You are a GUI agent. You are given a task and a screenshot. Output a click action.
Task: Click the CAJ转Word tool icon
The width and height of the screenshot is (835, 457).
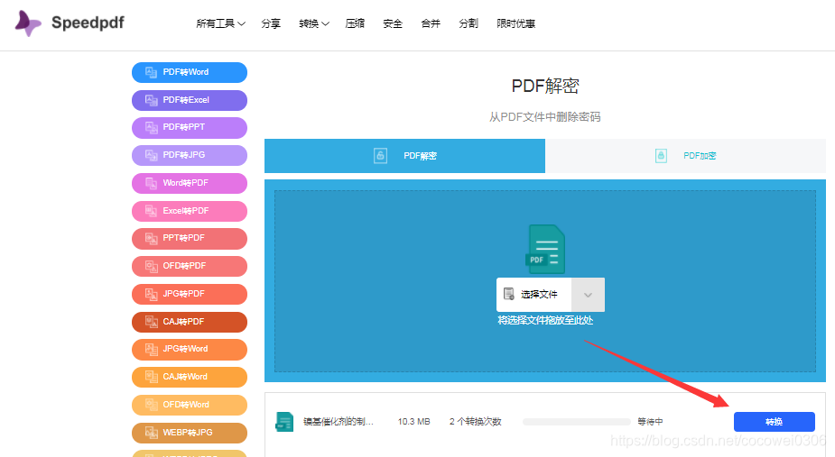click(x=152, y=377)
